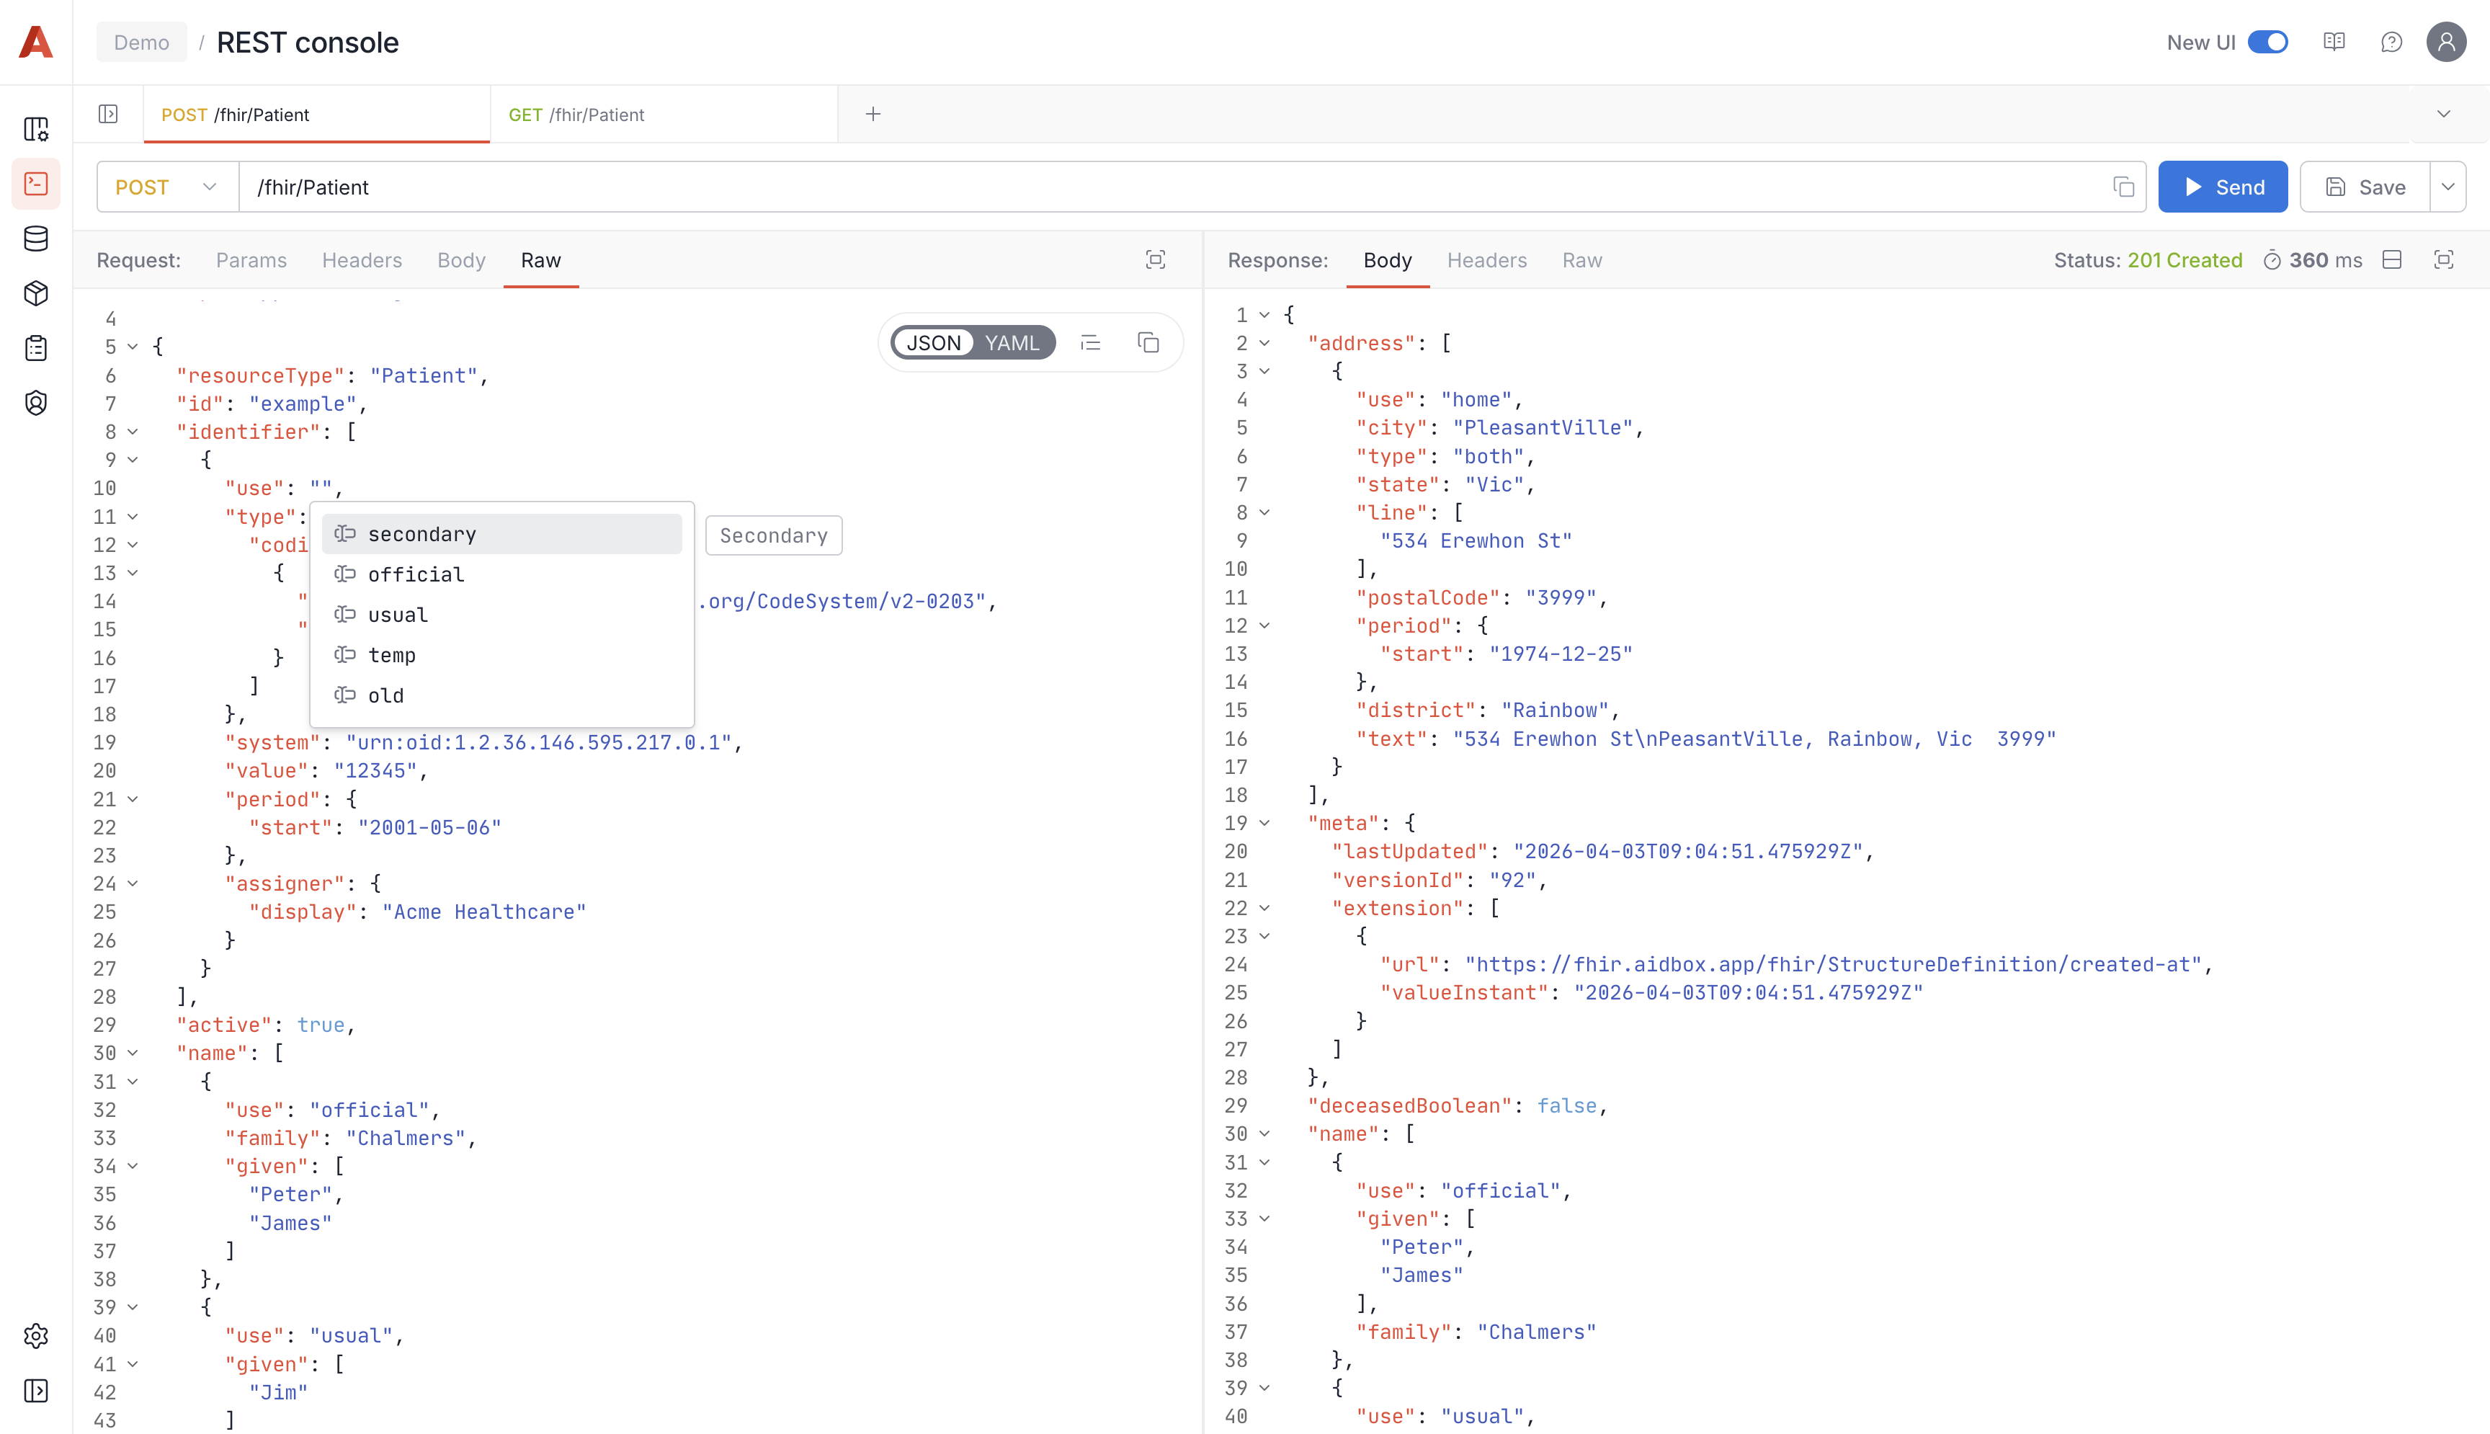Open the documentation book icon
The width and height of the screenshot is (2490, 1434).
coord(2334,43)
